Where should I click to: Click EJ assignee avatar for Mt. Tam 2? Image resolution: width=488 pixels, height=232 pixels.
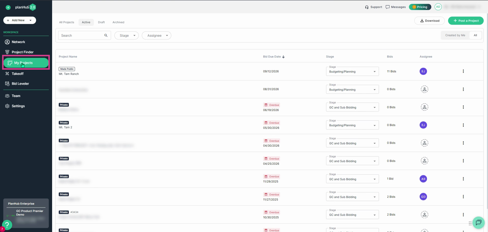[x=423, y=125]
